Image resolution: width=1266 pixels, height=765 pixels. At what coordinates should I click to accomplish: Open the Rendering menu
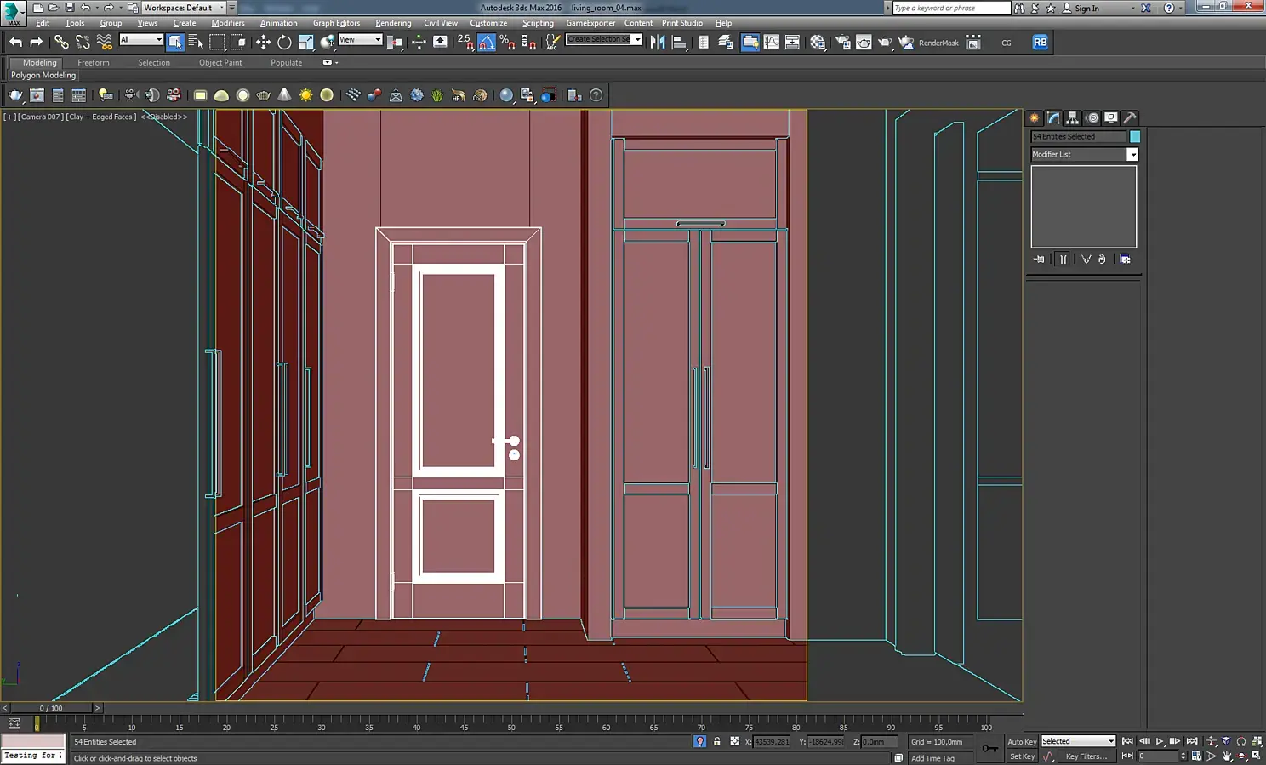click(x=393, y=23)
